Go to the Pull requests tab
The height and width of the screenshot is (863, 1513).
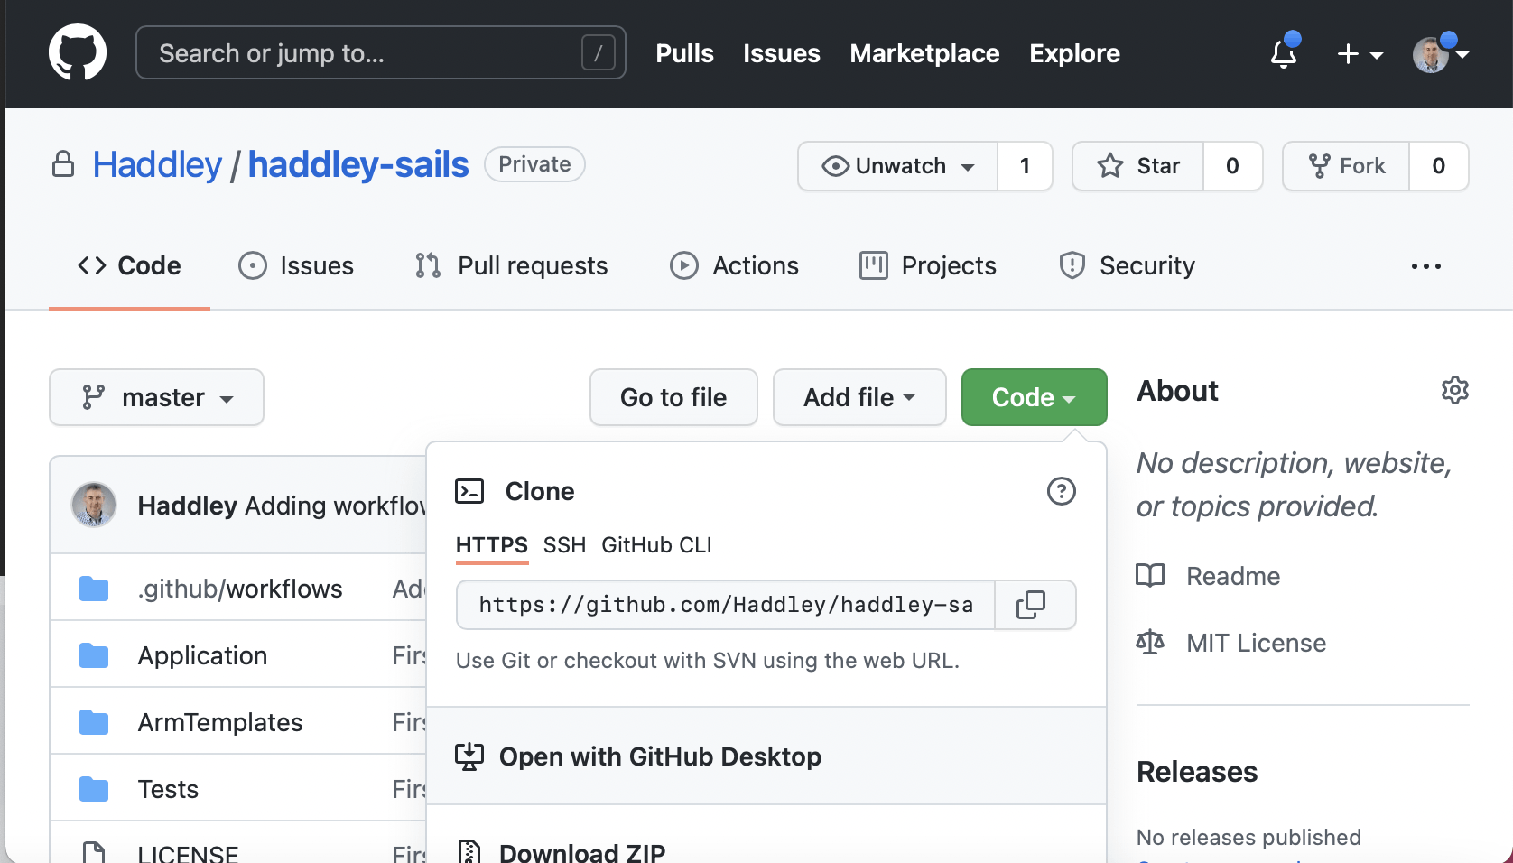512,266
